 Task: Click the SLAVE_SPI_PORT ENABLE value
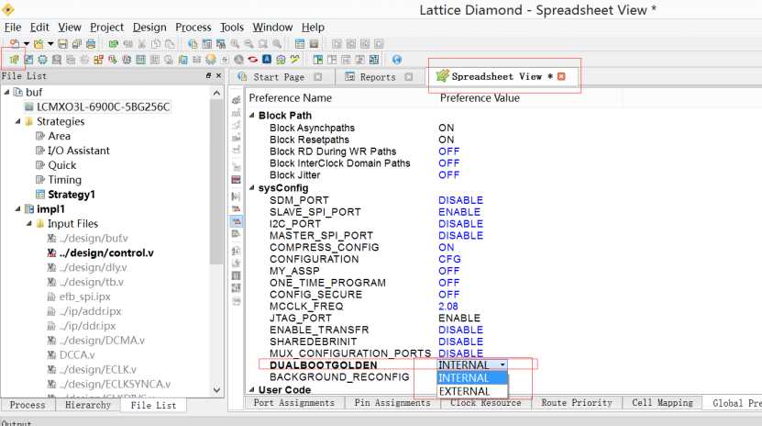[459, 212]
